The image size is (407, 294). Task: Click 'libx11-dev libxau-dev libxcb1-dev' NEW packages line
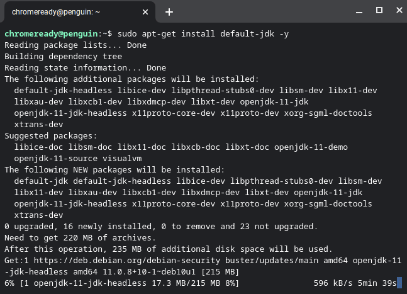[188, 193]
